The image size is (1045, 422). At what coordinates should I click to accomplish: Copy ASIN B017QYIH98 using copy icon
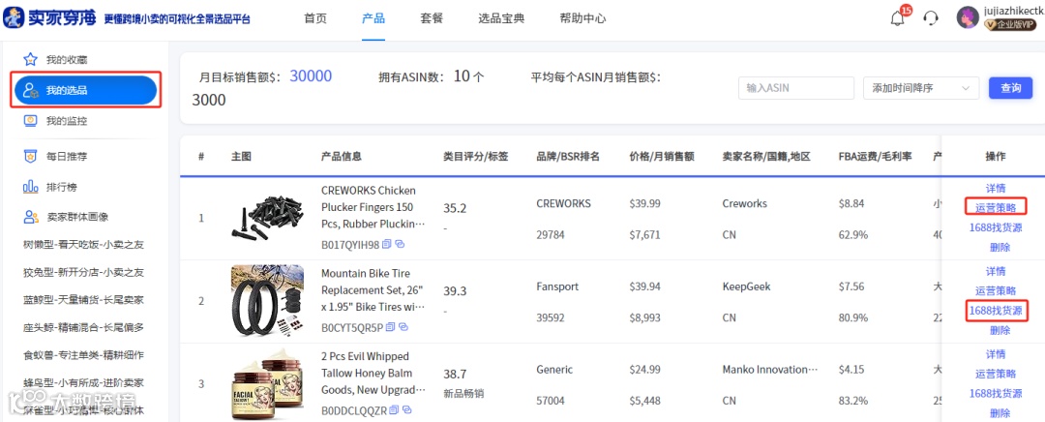coord(386,245)
